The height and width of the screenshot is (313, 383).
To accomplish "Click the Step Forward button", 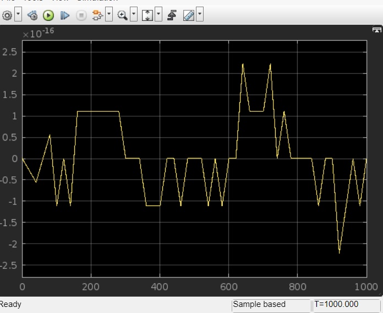I will point(65,15).
